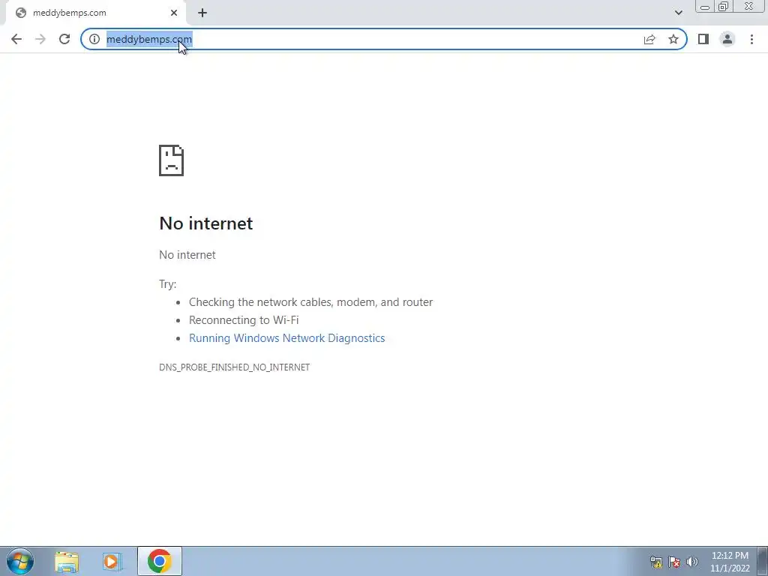The image size is (768, 576).
Task: Open Action Center flag icon
Action: pyautogui.click(x=674, y=562)
